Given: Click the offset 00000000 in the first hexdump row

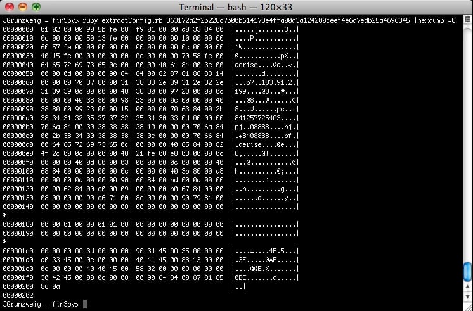Looking at the screenshot, I should tap(18, 29).
